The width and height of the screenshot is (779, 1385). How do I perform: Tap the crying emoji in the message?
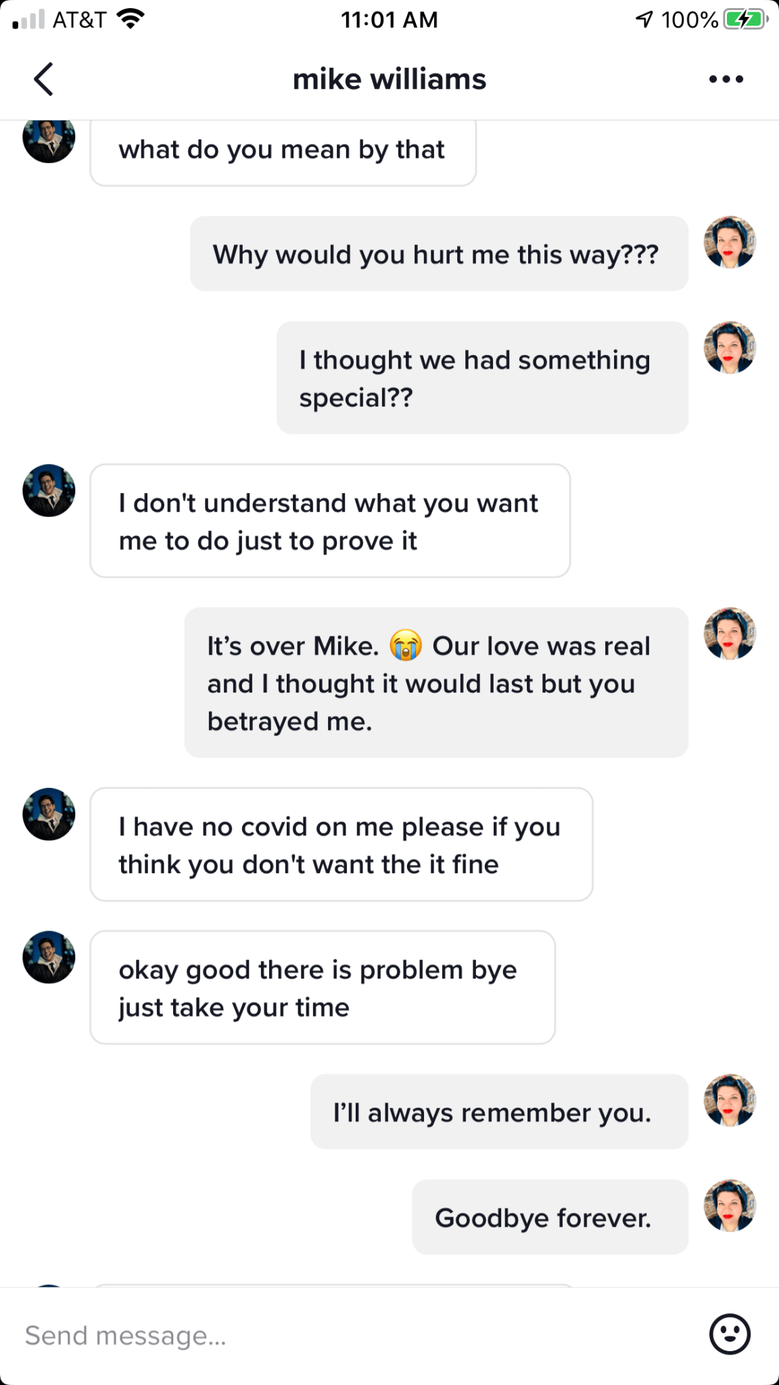[x=406, y=645]
